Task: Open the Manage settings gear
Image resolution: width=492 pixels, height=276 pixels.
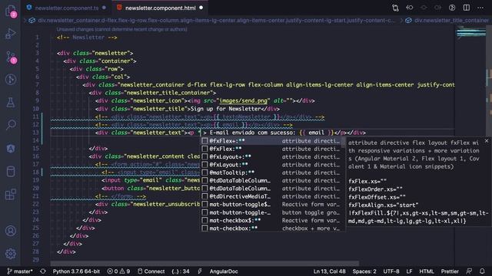Action: pyautogui.click(x=10, y=254)
